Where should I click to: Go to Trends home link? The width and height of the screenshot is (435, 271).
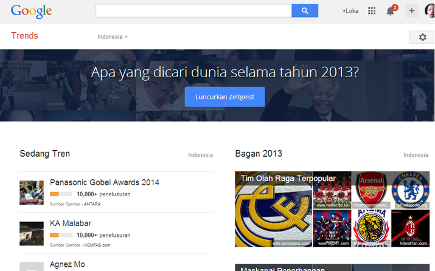[x=24, y=36]
